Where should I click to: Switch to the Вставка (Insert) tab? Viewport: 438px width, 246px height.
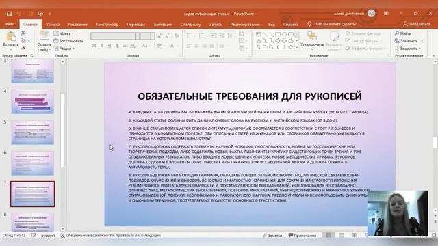click(x=53, y=25)
